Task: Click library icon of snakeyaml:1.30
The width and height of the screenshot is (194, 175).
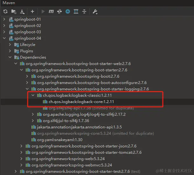Action: [34, 139]
